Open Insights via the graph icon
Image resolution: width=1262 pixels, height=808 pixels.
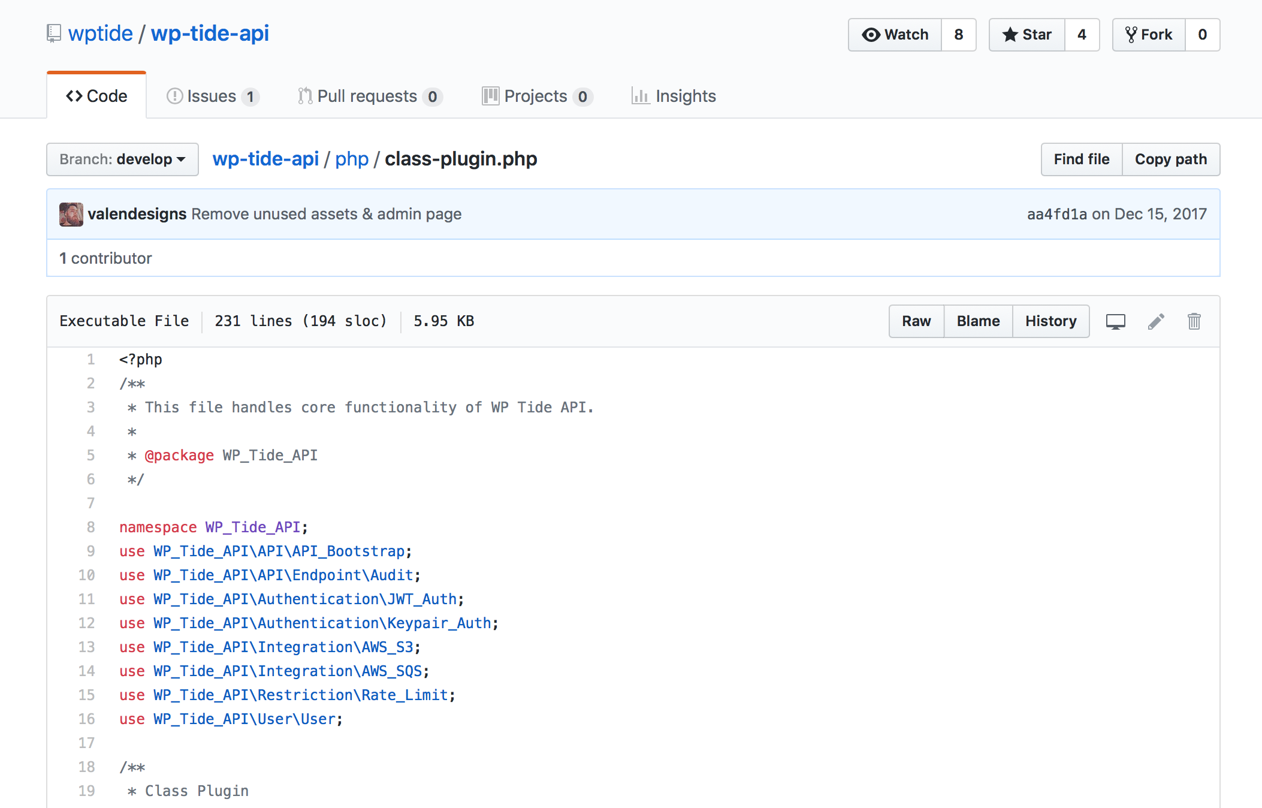click(x=640, y=96)
